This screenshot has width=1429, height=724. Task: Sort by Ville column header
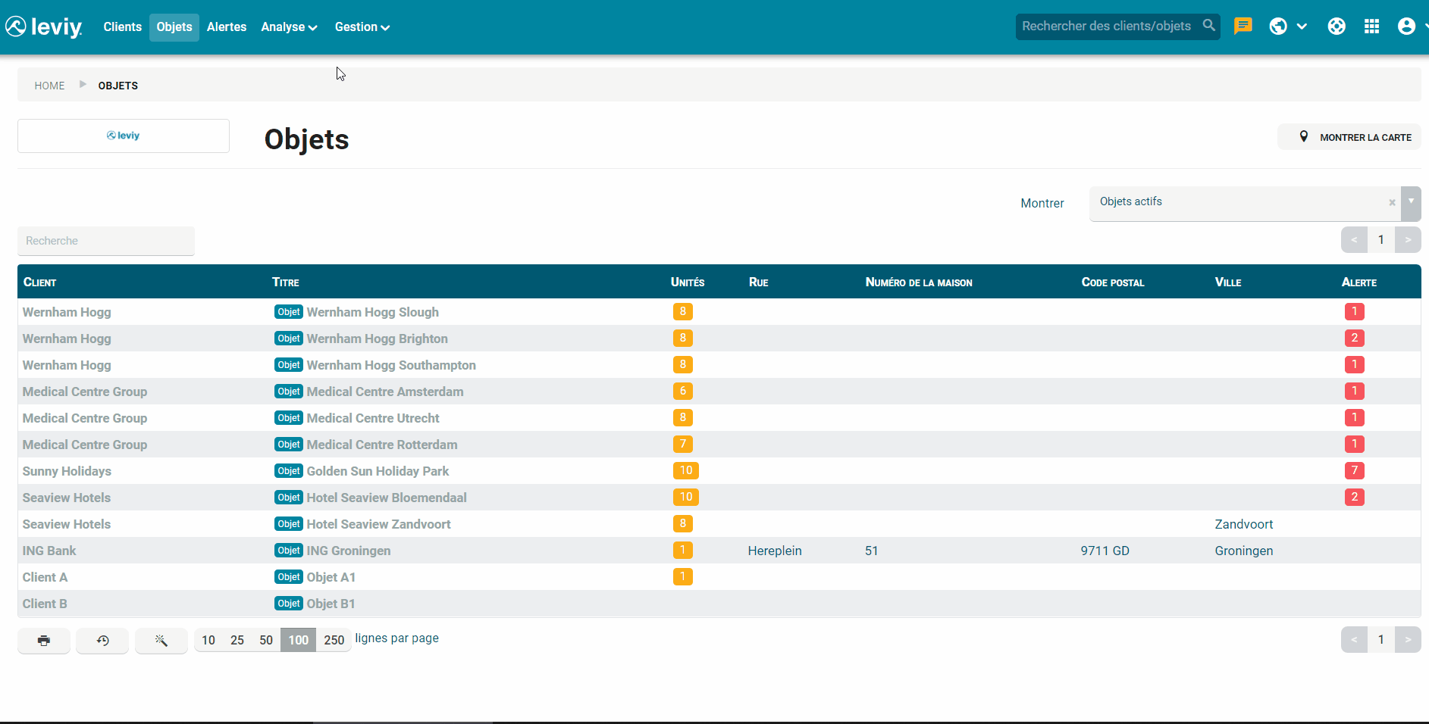pyautogui.click(x=1228, y=282)
